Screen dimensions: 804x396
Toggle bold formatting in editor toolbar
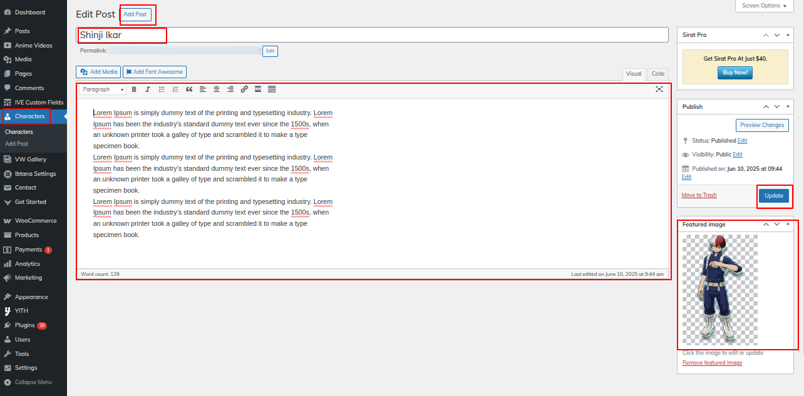click(x=134, y=89)
